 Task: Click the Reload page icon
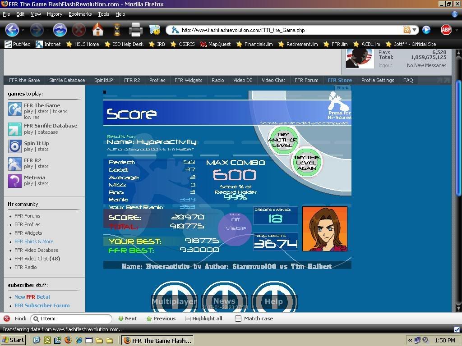click(60, 30)
